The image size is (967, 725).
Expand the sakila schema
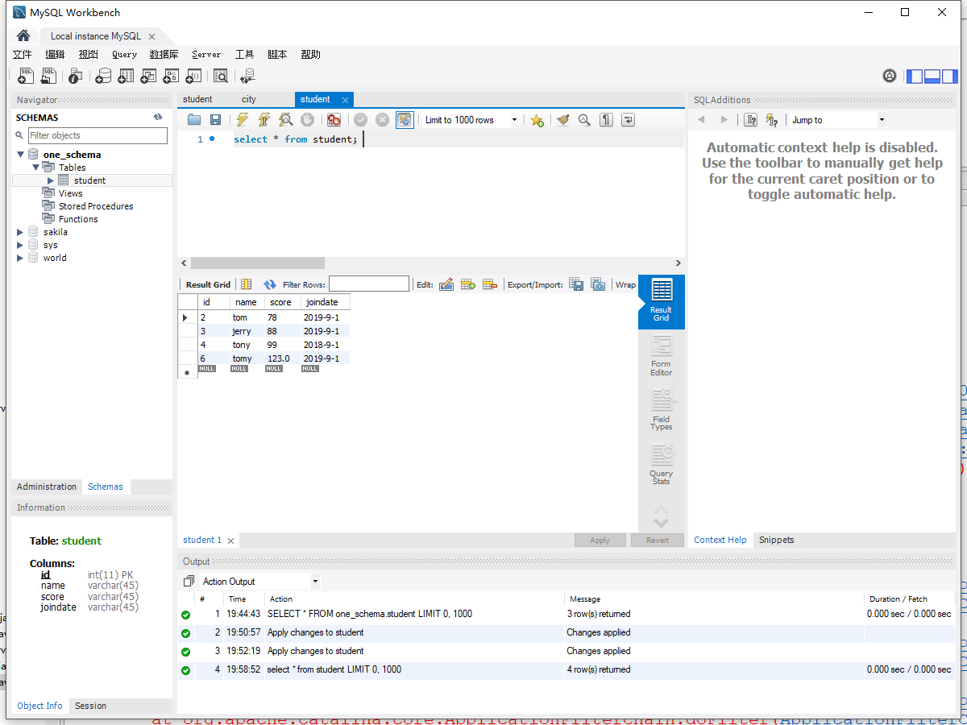[21, 232]
